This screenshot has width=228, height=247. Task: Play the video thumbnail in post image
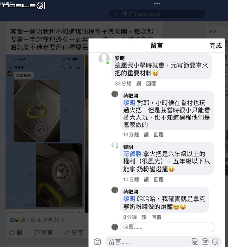tap(59, 174)
